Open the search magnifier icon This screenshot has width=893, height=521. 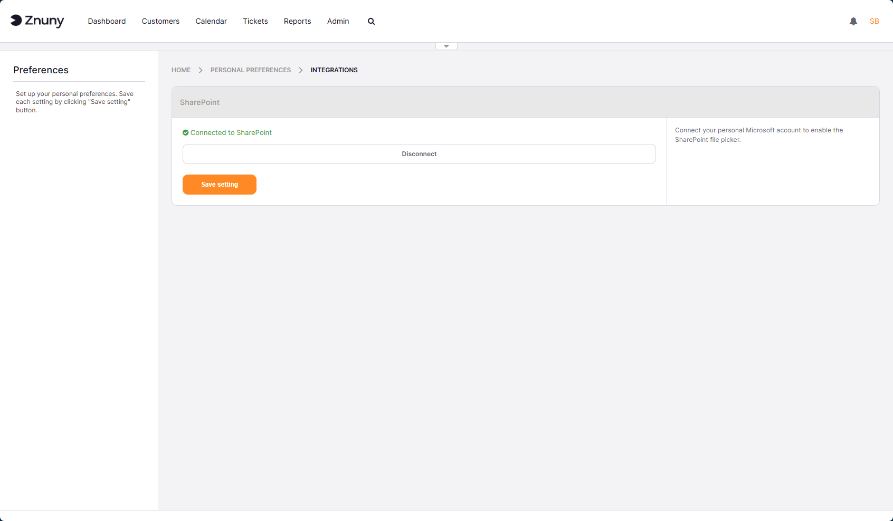click(371, 22)
